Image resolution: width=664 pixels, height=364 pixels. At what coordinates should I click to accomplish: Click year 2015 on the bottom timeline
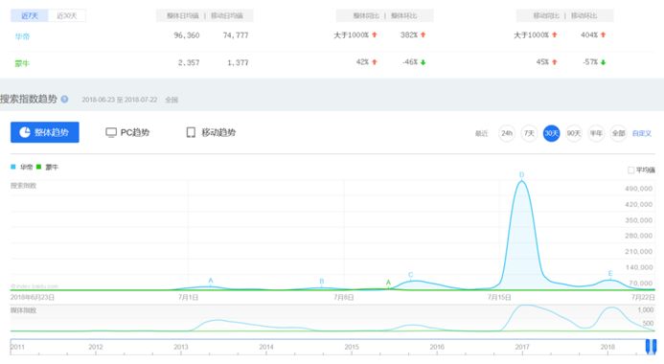[352, 347]
